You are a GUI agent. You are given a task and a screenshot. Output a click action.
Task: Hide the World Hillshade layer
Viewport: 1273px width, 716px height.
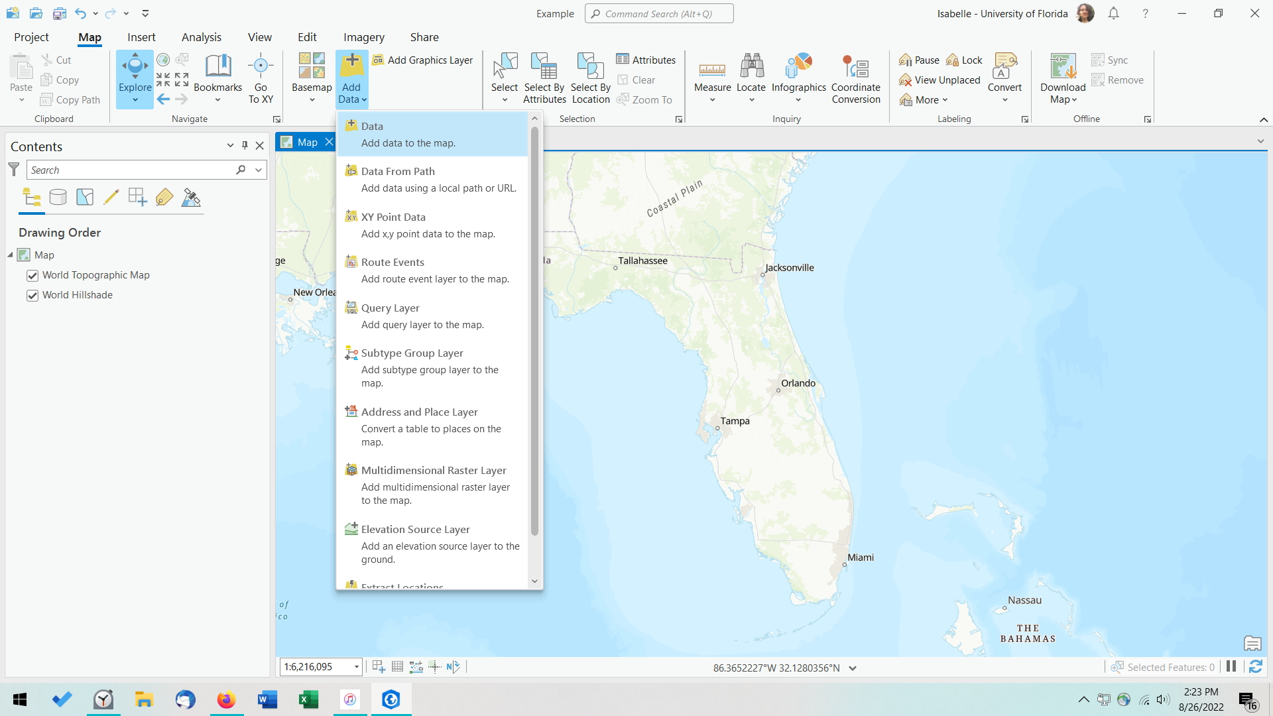point(32,295)
